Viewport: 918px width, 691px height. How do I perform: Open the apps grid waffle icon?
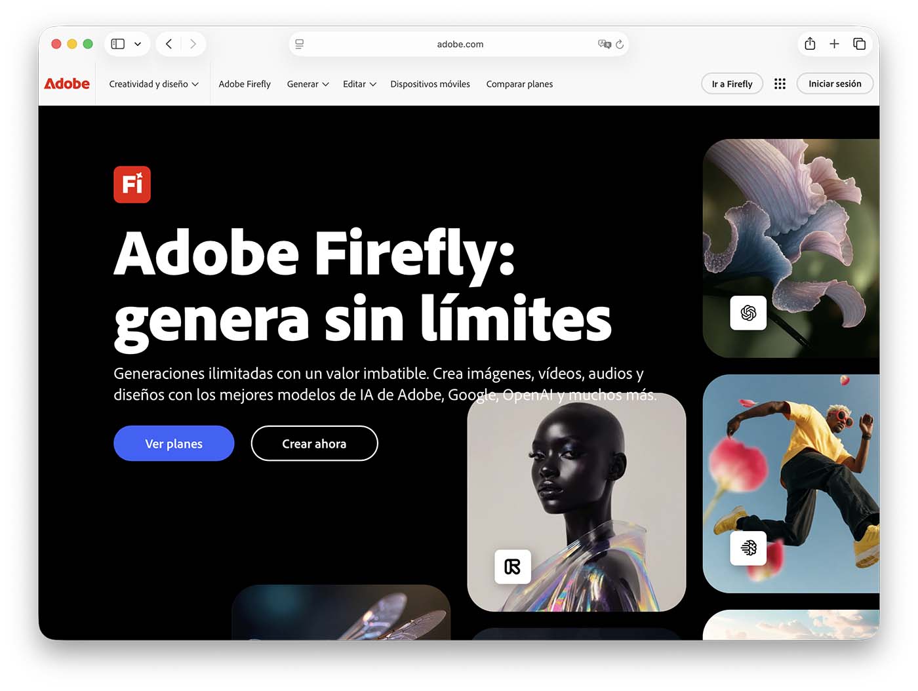coord(780,83)
